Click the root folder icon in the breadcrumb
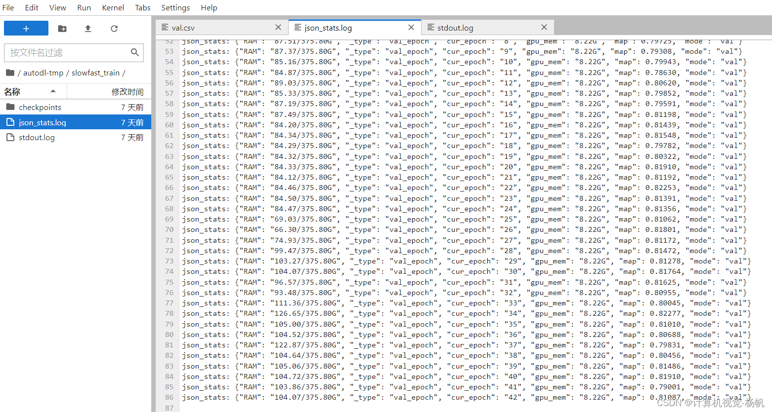772x412 pixels. click(x=10, y=73)
